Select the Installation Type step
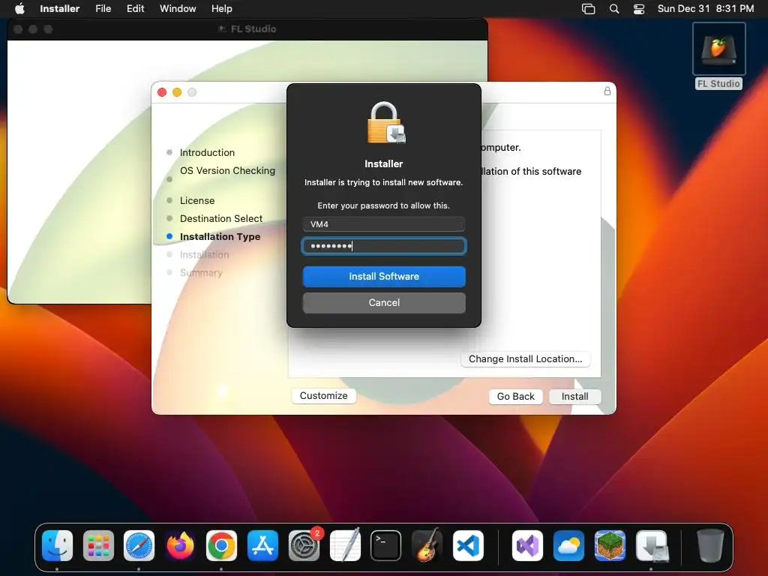Screen dimensions: 768x576 [x=220, y=236]
